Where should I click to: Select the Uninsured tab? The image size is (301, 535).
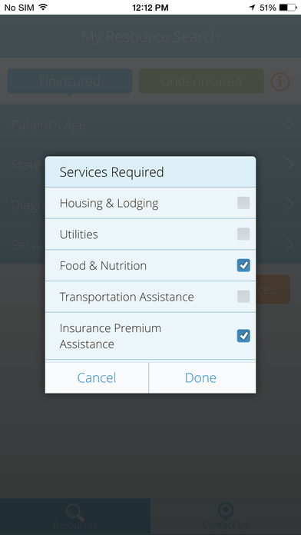[x=70, y=81]
